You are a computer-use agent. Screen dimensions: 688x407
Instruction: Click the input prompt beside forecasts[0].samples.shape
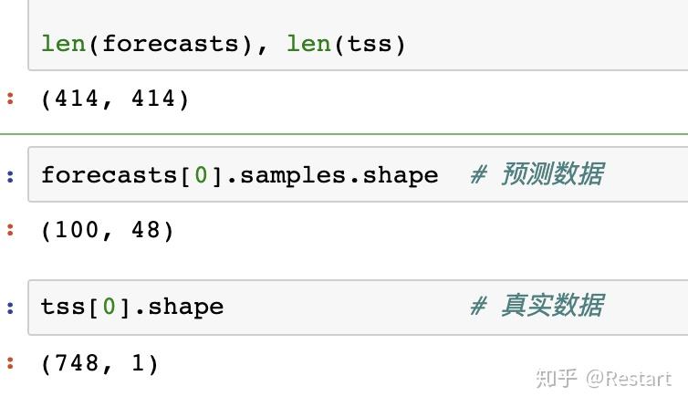coord(11,175)
